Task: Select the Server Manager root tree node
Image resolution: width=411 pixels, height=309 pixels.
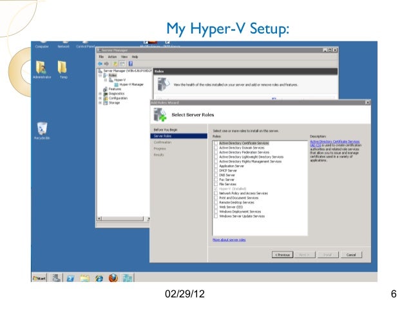Action: pyautogui.click(x=128, y=70)
